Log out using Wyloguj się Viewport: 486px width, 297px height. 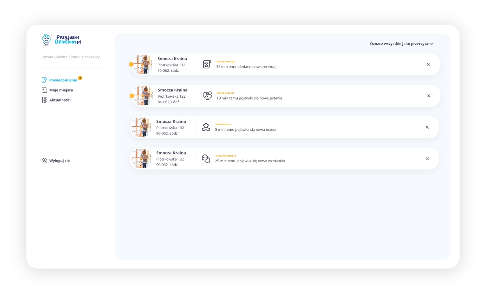pyautogui.click(x=59, y=161)
